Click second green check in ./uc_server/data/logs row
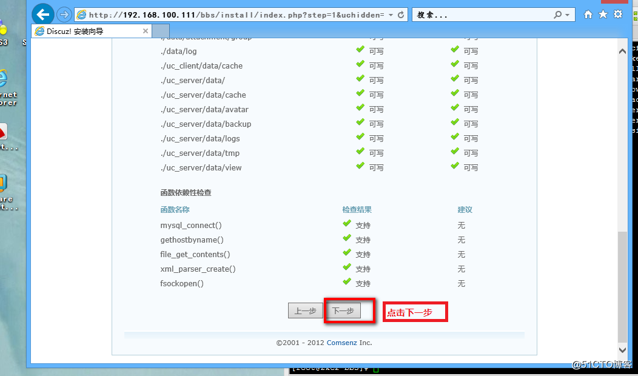This screenshot has width=638, height=376. point(455,136)
